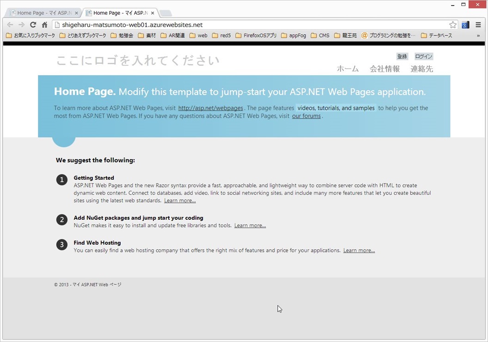Minimize the browser window
The width and height of the screenshot is (488, 342).
(452, 5)
